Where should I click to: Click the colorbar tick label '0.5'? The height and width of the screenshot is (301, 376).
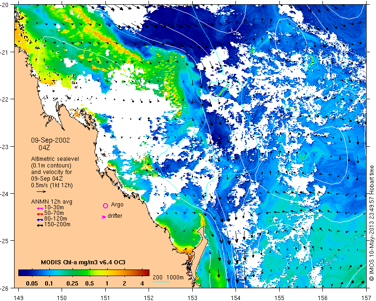pyautogui.click(x=89, y=284)
